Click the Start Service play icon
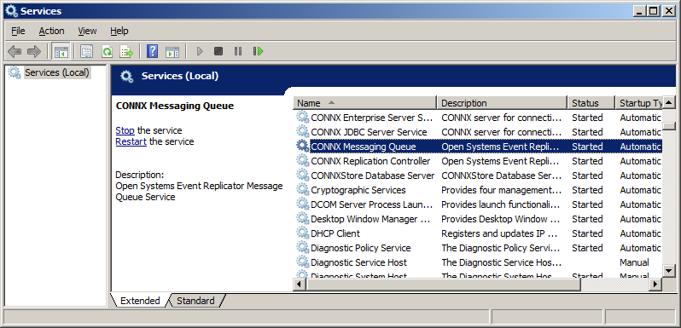 pyautogui.click(x=200, y=51)
